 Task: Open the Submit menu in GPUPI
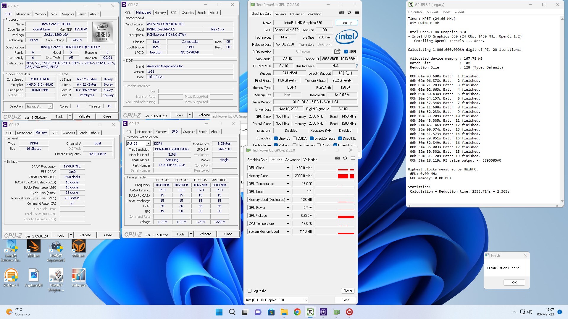[x=433, y=12]
